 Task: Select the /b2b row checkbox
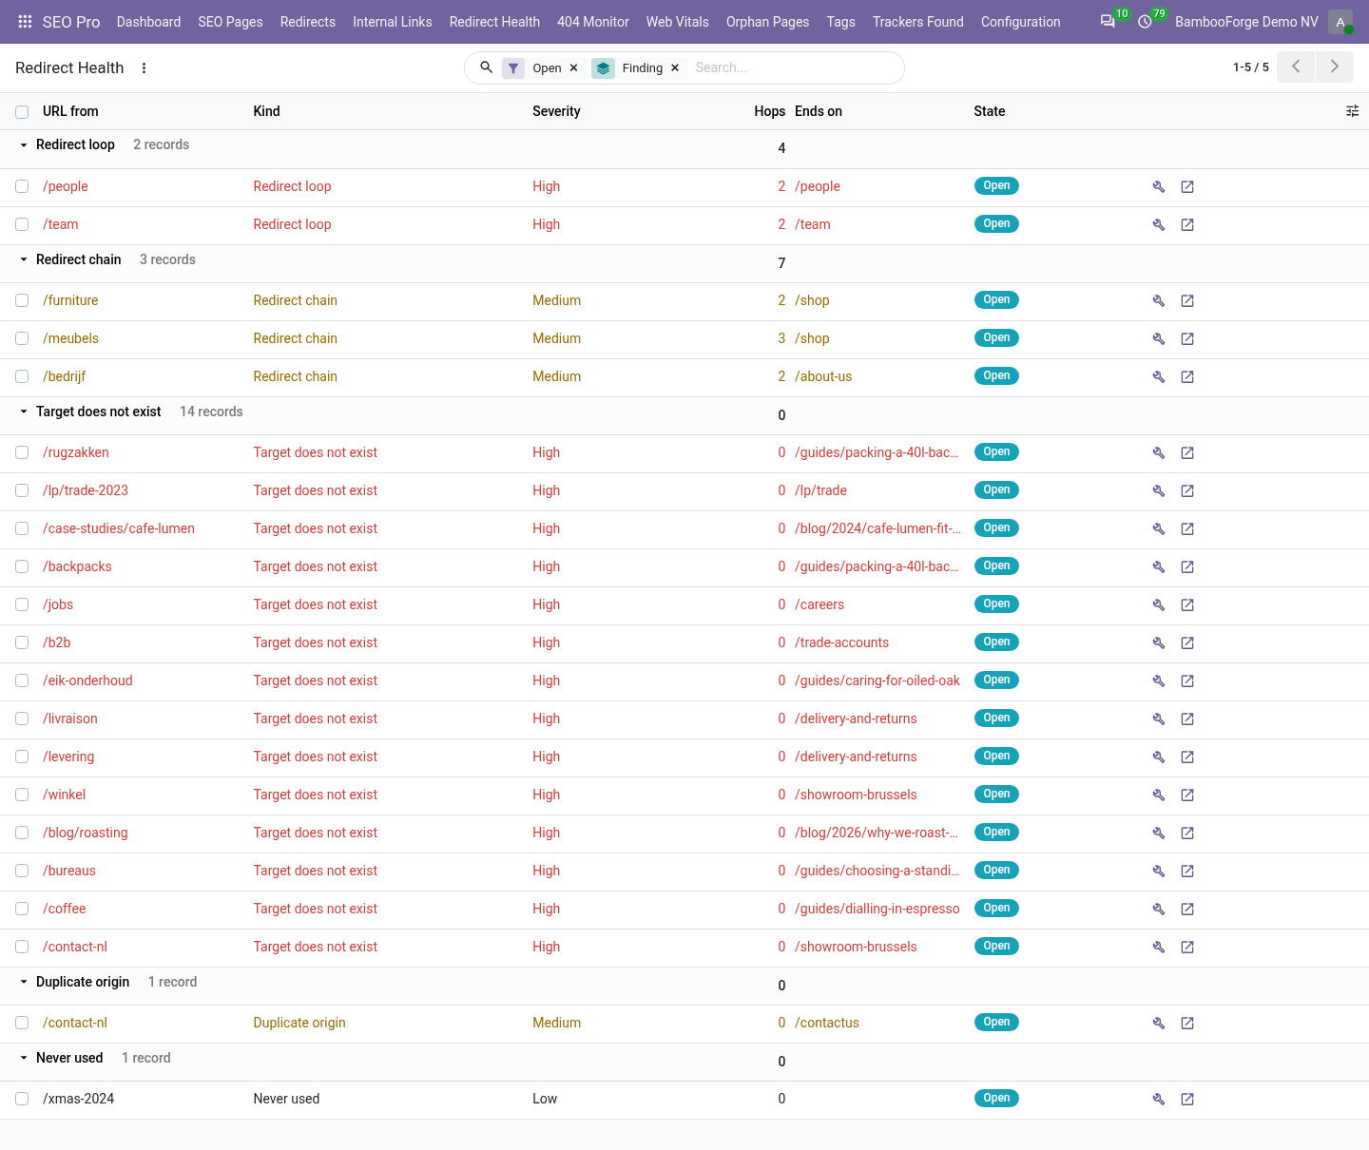click(22, 642)
